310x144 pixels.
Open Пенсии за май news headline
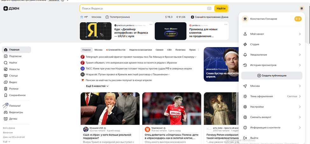click(119, 80)
